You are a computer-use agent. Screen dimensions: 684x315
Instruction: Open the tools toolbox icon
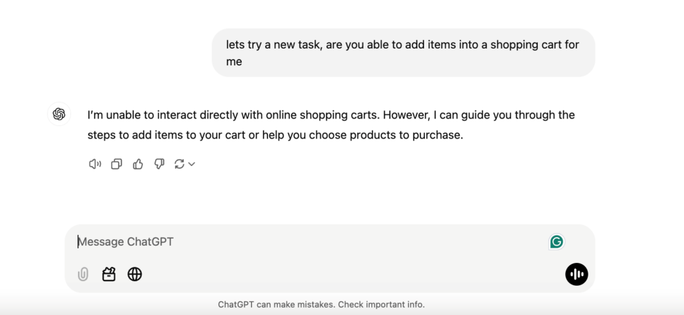[109, 274]
